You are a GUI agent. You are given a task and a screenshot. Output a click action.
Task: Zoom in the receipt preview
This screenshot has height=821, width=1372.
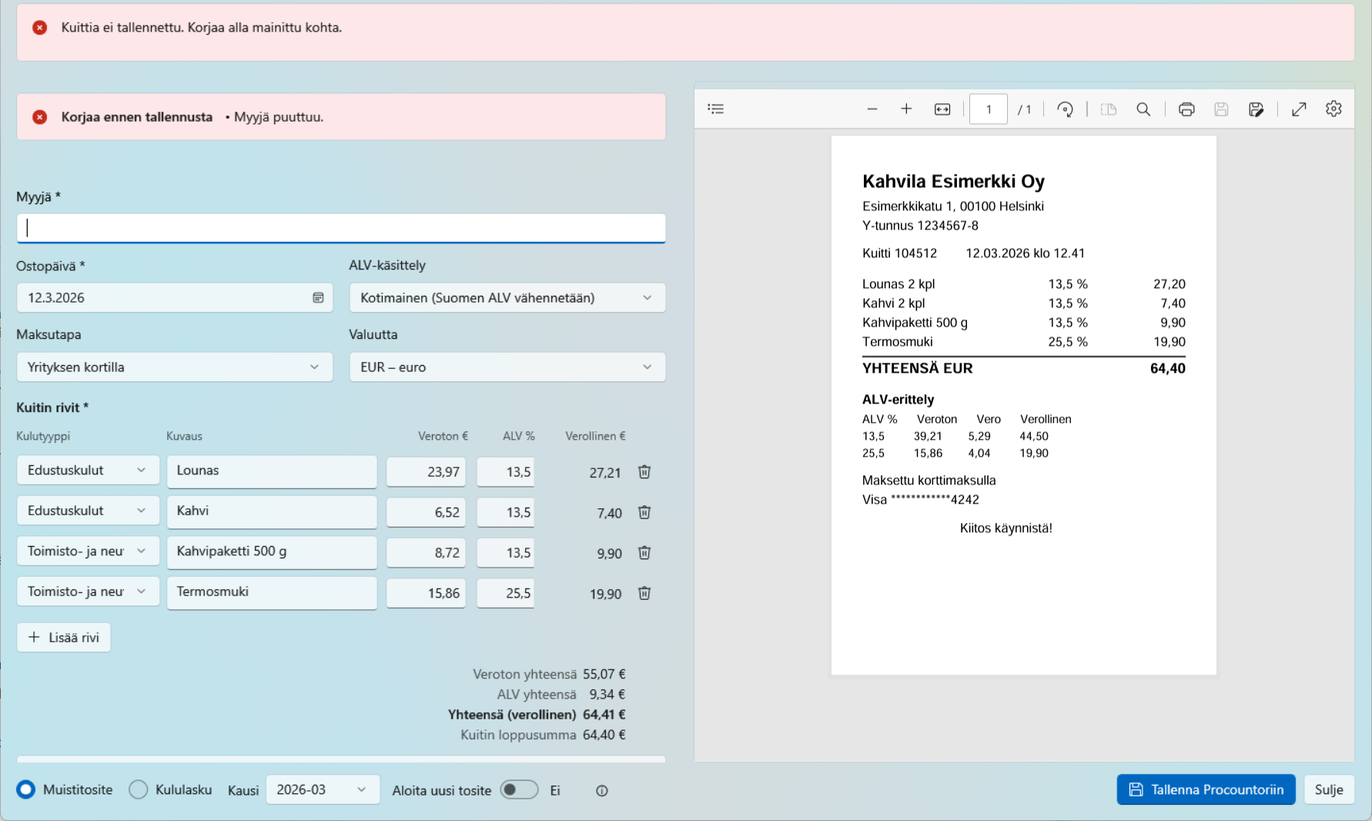[906, 109]
